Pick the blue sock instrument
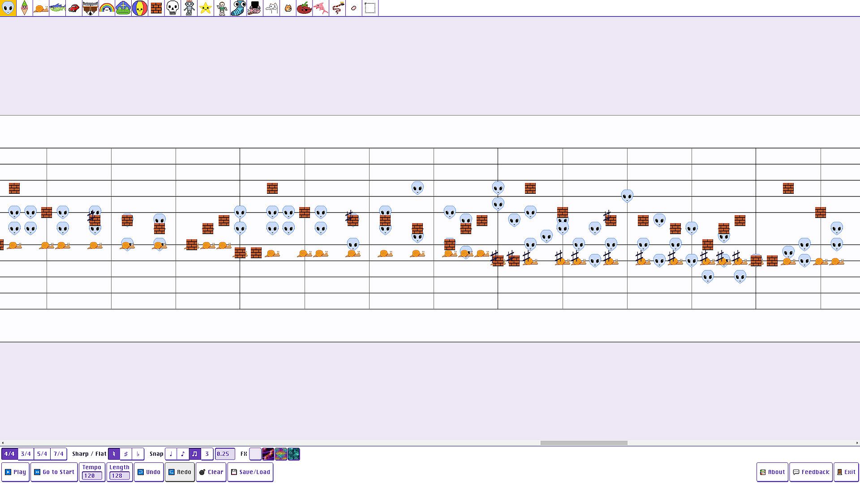 click(x=238, y=8)
